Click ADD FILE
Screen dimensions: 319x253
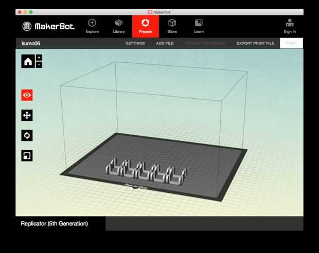point(165,43)
